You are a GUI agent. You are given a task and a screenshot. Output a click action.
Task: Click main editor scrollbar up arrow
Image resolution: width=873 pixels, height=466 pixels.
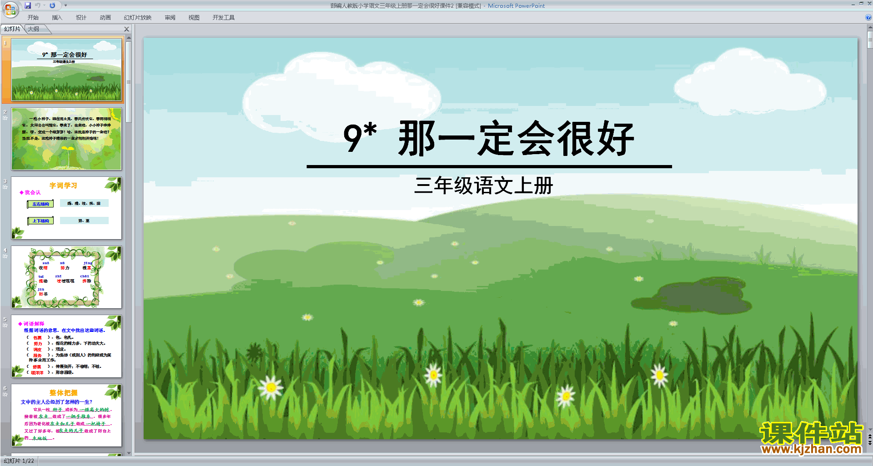870,28
